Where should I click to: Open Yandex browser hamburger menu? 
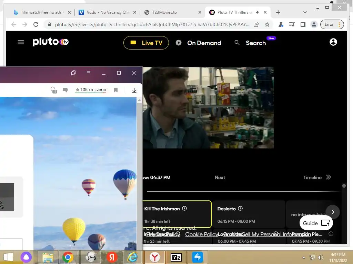(89, 73)
